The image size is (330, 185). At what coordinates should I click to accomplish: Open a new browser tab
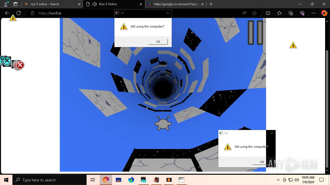[x=211, y=4]
